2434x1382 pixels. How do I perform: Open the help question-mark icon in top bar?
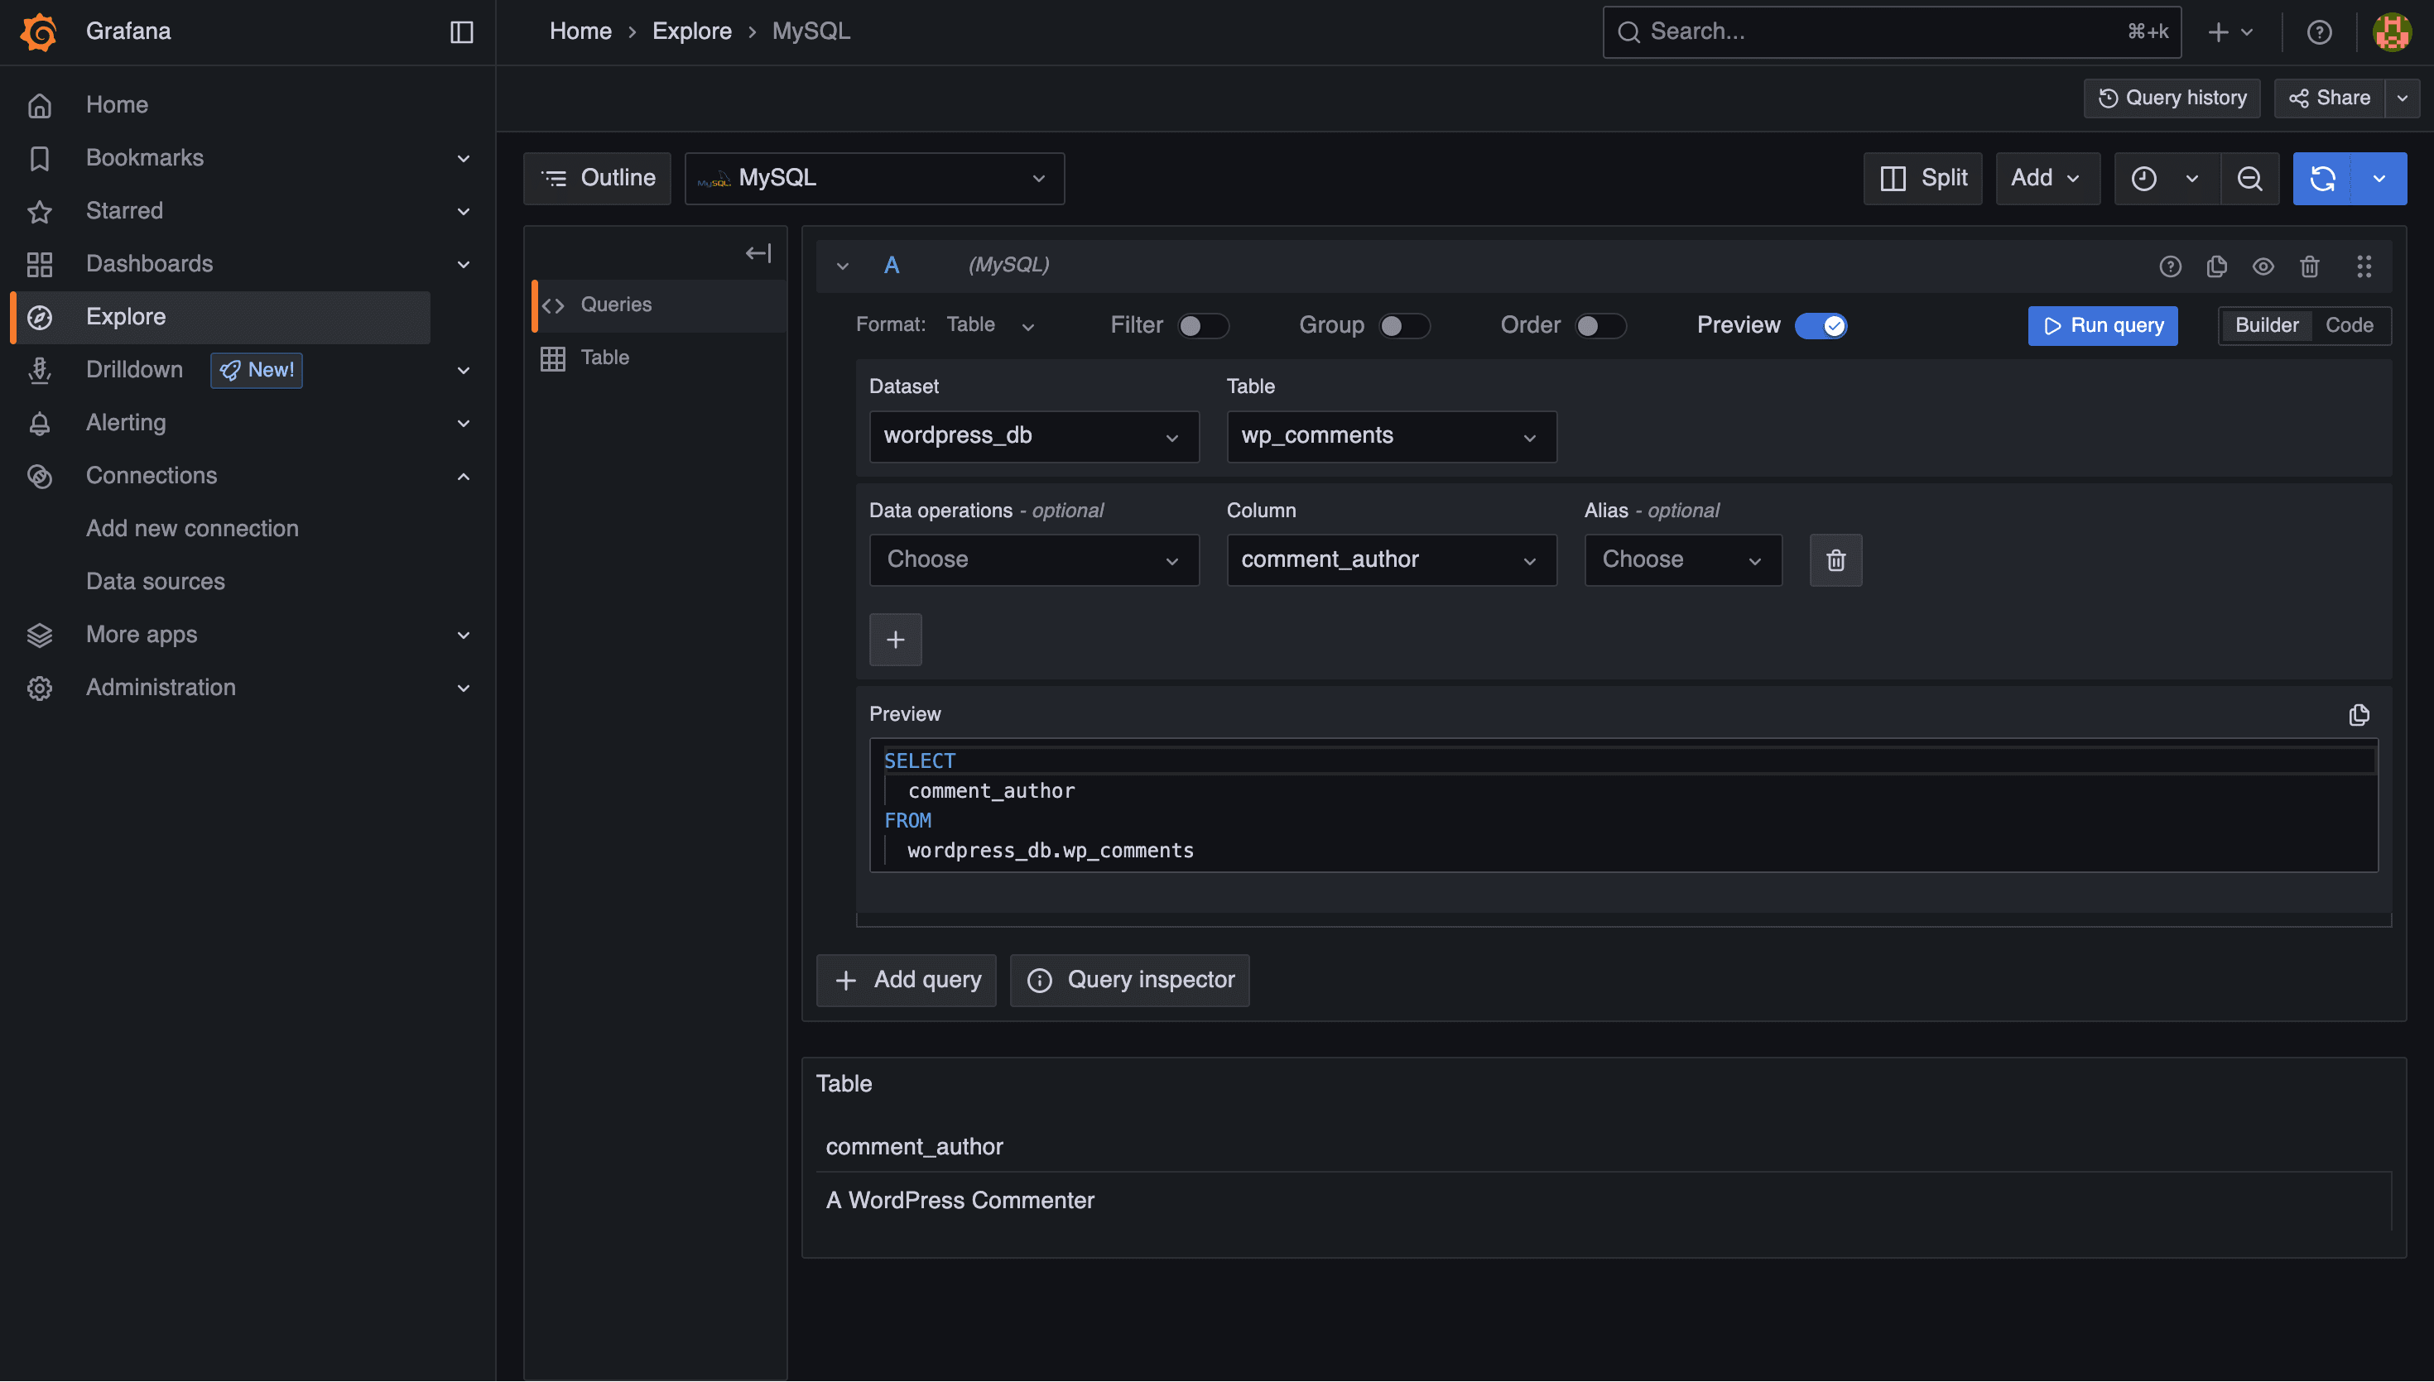point(2319,32)
